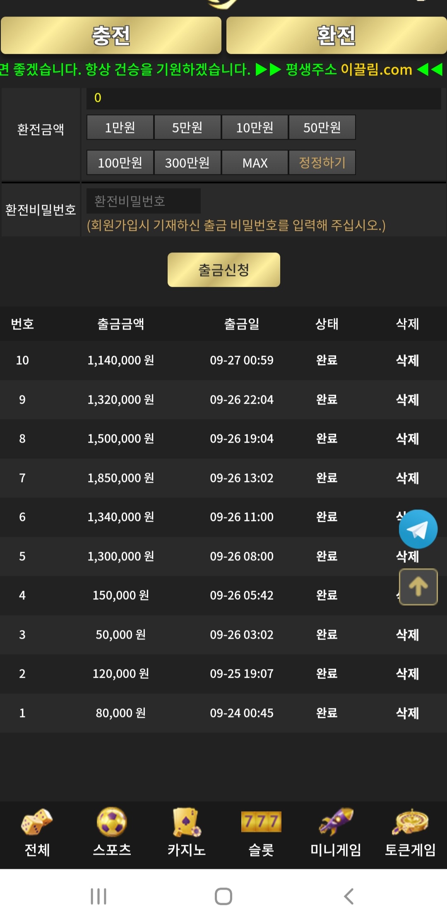Delete withdrawal record number 10

click(x=407, y=360)
